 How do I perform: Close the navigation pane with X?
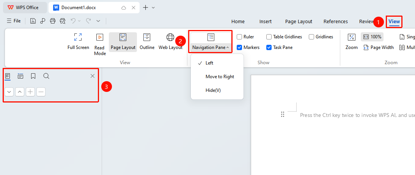pyautogui.click(x=92, y=76)
